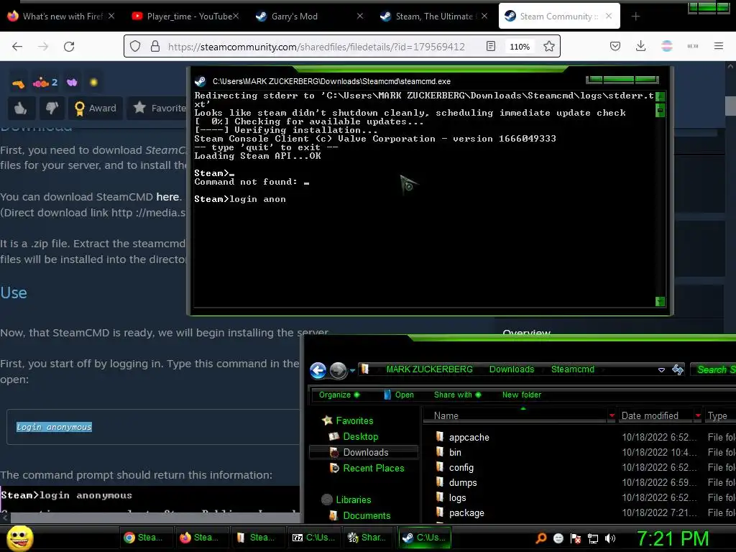Refresh the Explorer folder view
Image resolution: width=736 pixels, height=552 pixels.
point(678,370)
